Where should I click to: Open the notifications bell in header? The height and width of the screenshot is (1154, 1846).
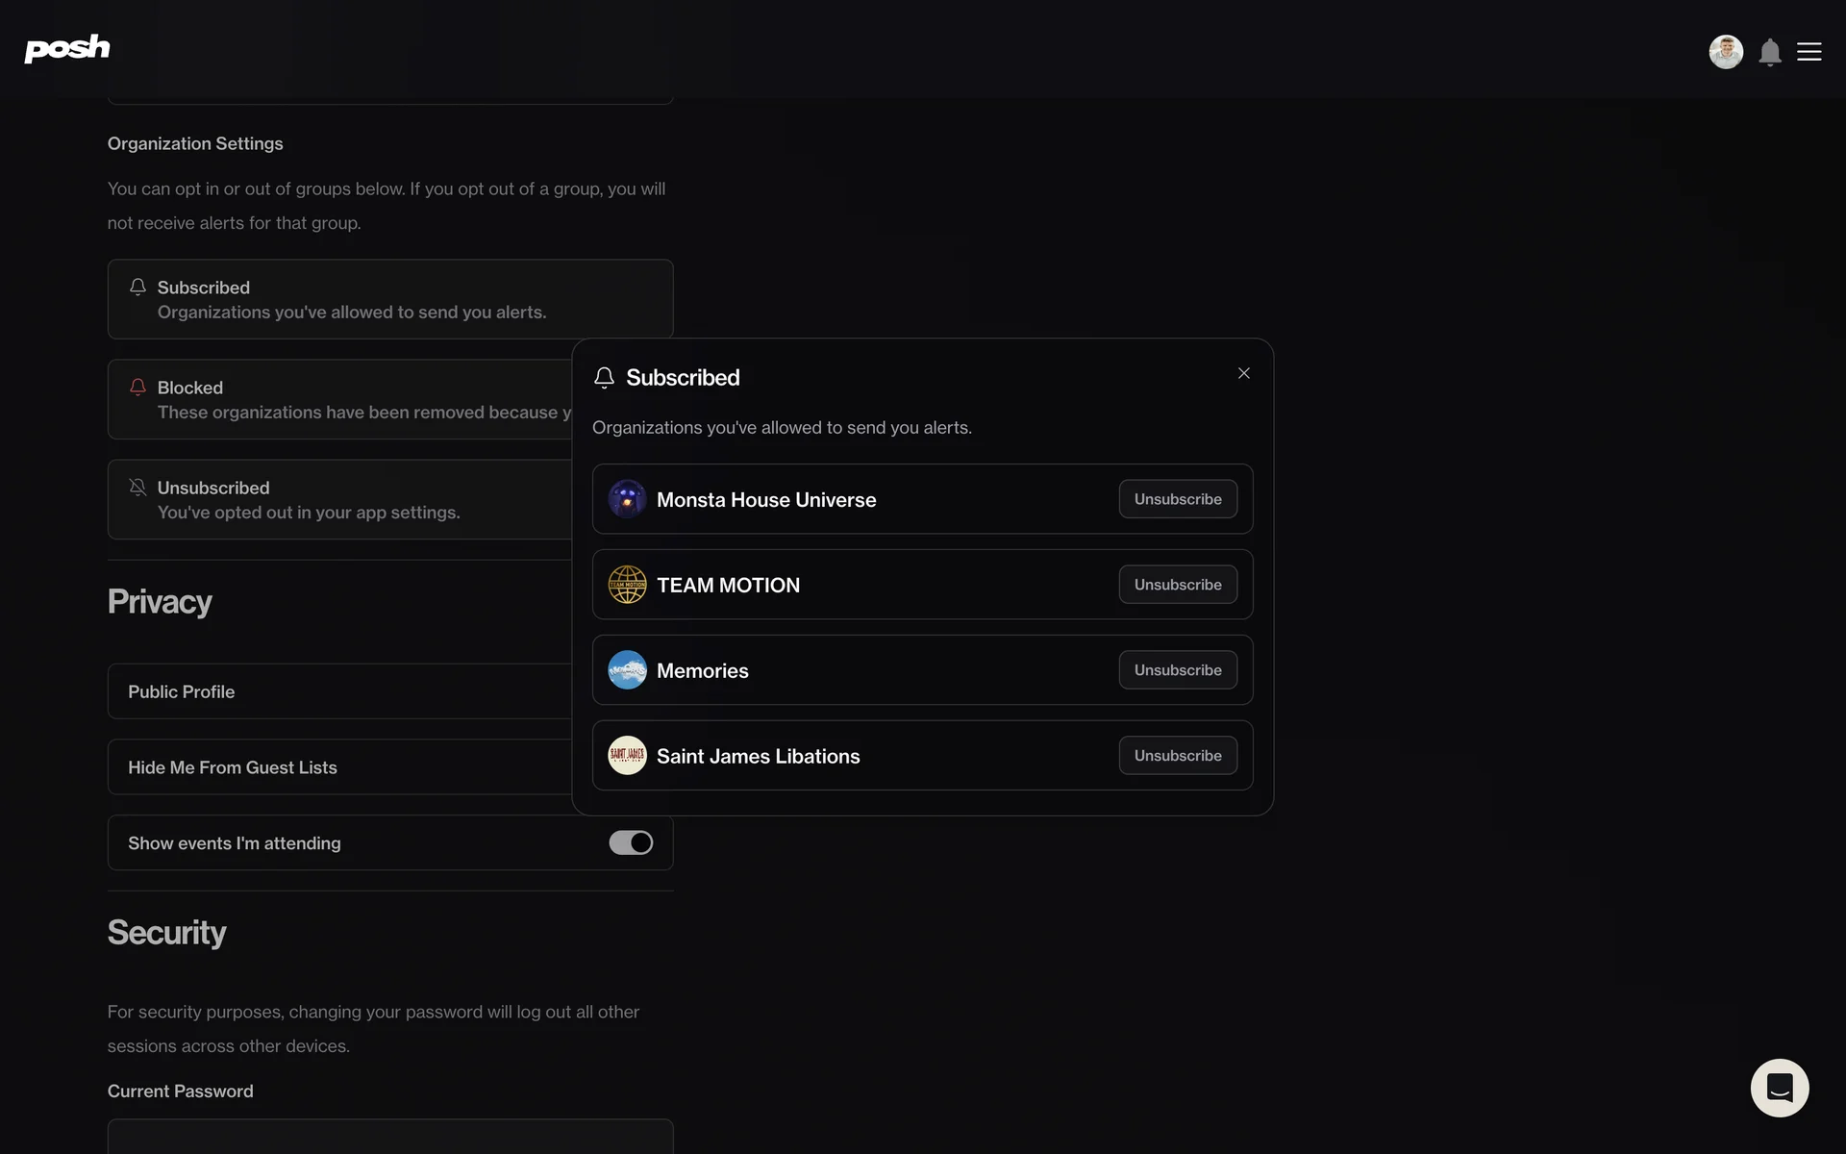[x=1769, y=52]
